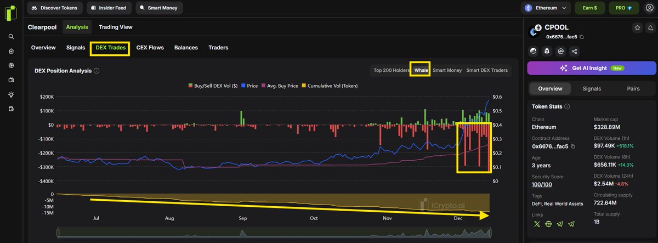This screenshot has height=243, width=658.
Task: Open the CoinMarketCap-style icon under CPOOL
Action: (x=561, y=51)
